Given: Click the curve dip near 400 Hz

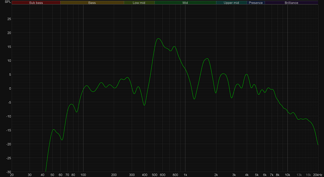Looking at the screenshot, I should coord(144,105).
